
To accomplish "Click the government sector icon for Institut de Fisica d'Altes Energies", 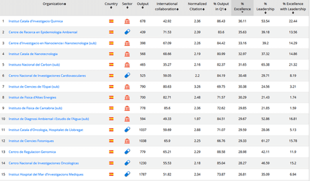I will point(127,97).
